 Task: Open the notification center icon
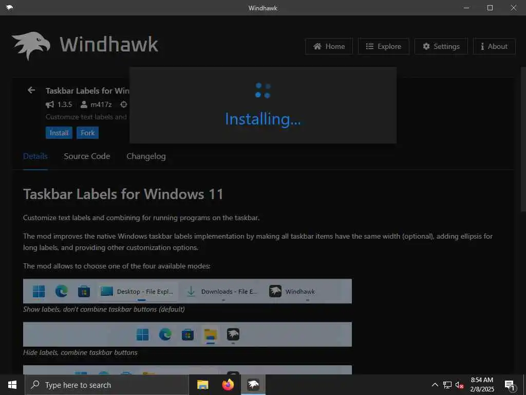[x=510, y=385]
